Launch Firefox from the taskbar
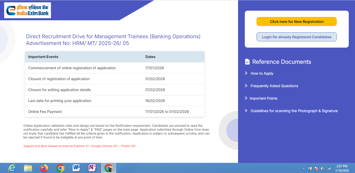This screenshot has height=173, width=355. (x=44, y=168)
